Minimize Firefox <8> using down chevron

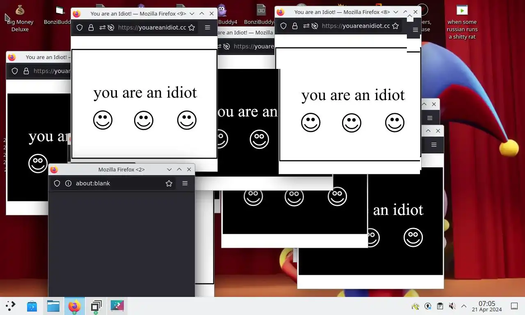pyautogui.click(x=396, y=12)
